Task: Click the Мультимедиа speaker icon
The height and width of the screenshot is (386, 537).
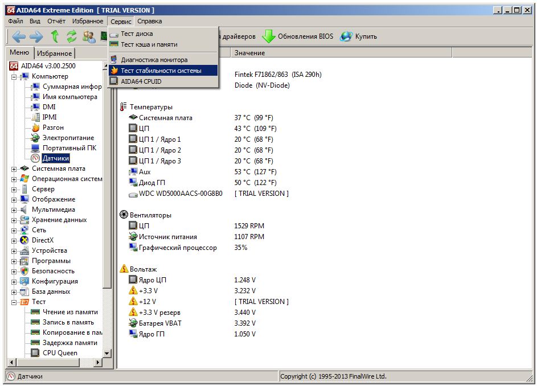Action: pos(23,210)
